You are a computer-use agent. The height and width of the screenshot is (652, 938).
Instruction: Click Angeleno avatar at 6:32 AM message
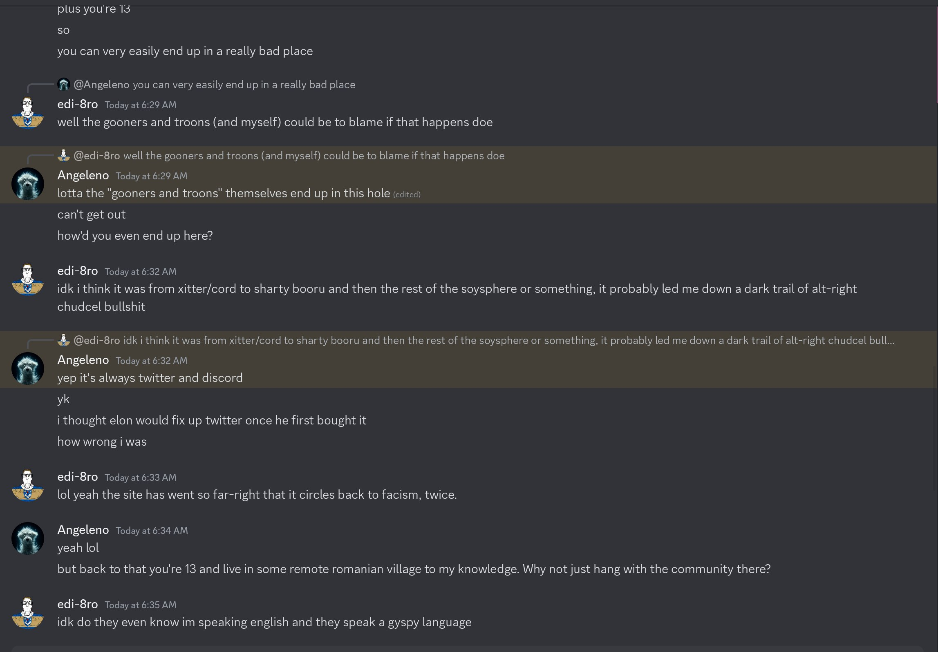pyautogui.click(x=27, y=368)
